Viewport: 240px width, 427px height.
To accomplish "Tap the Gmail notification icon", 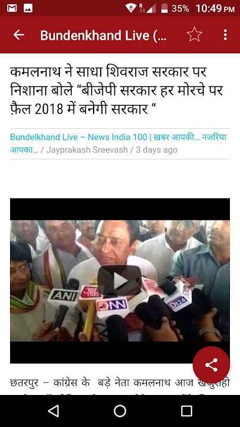I will point(12,8).
